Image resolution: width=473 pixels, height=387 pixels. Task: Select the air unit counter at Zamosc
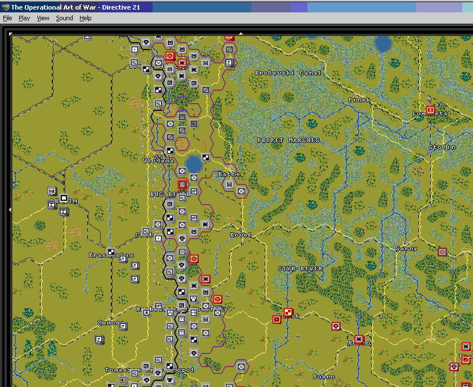point(123,326)
